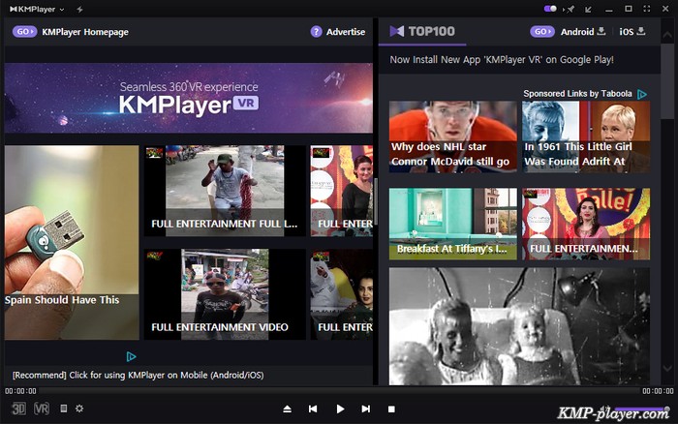Open 'Spain Should Have This' ad
678x424 pixels.
(72, 242)
